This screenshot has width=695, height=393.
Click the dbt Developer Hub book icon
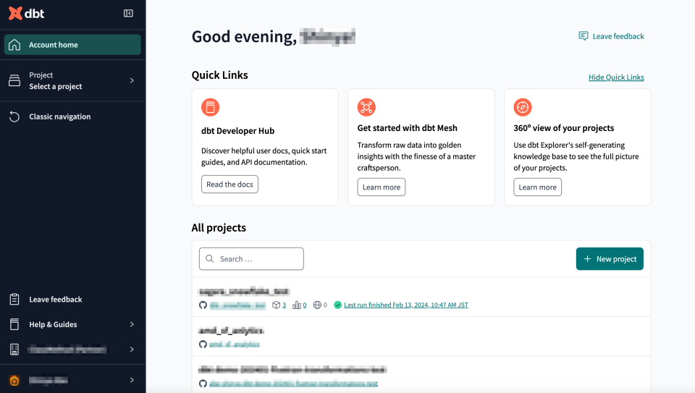click(x=210, y=108)
